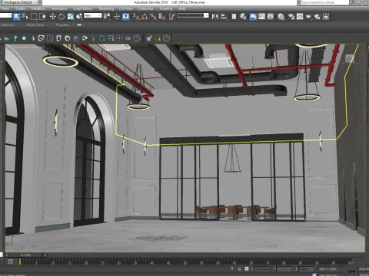Toggle 3D Snaps button

136,17
